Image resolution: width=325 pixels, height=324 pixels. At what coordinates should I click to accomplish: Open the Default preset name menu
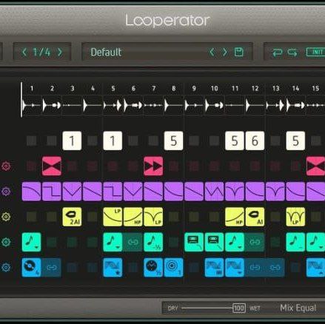click(x=106, y=53)
